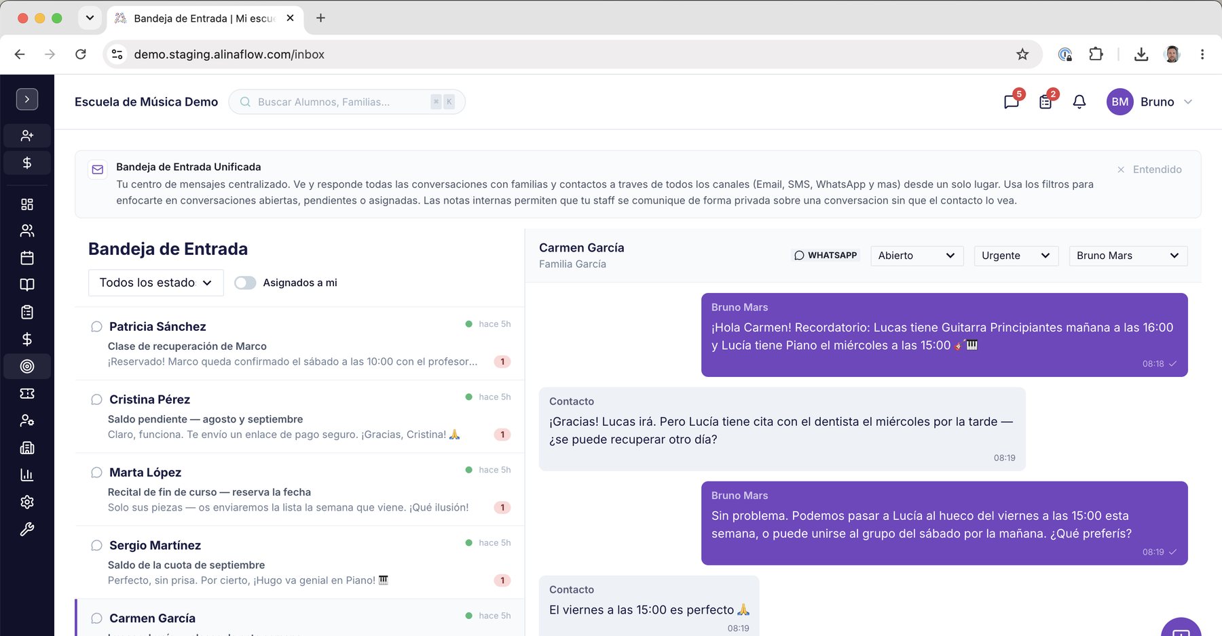The width and height of the screenshot is (1222, 636).
Task: Open the clipboard list sidebar icon
Action: click(x=27, y=312)
